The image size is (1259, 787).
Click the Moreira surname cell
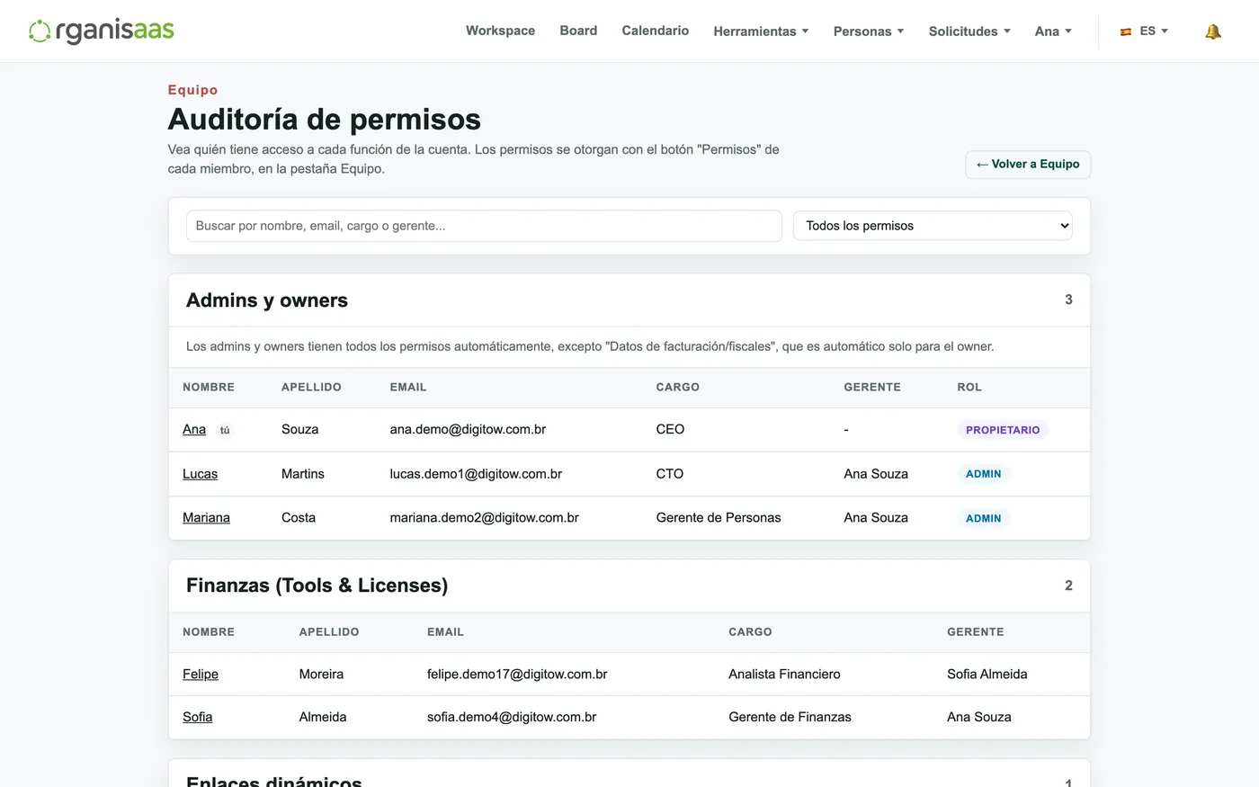[321, 675]
